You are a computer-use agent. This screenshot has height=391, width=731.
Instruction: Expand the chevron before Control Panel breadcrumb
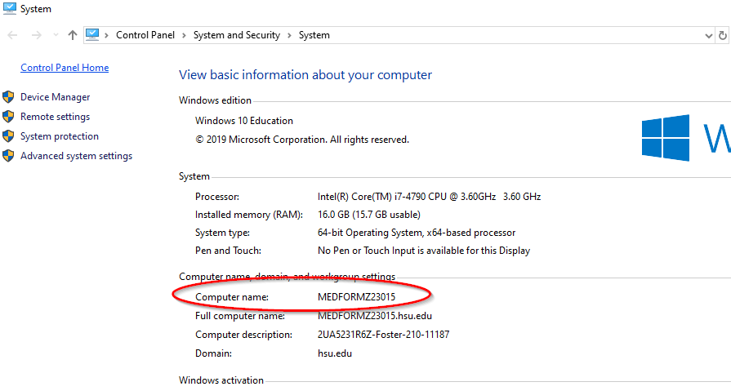click(107, 35)
